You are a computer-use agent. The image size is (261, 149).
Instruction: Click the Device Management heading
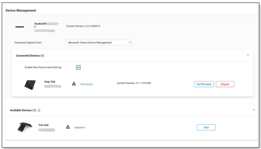point(21,11)
